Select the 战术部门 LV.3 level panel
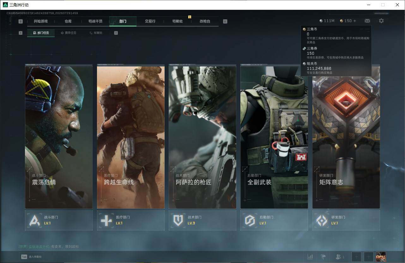The width and height of the screenshot is (405, 263). (202, 220)
